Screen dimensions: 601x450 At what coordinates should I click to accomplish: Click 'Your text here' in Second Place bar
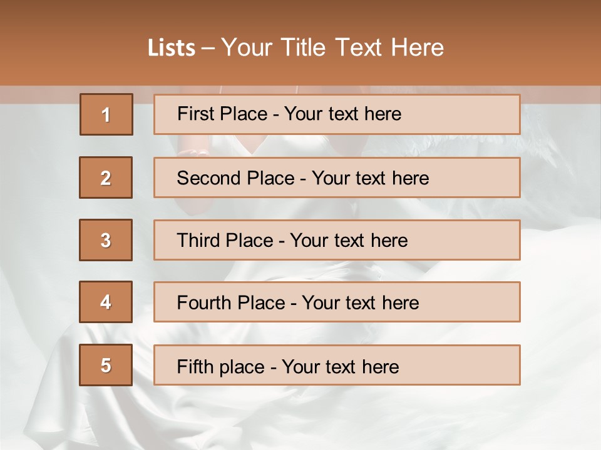click(x=370, y=178)
